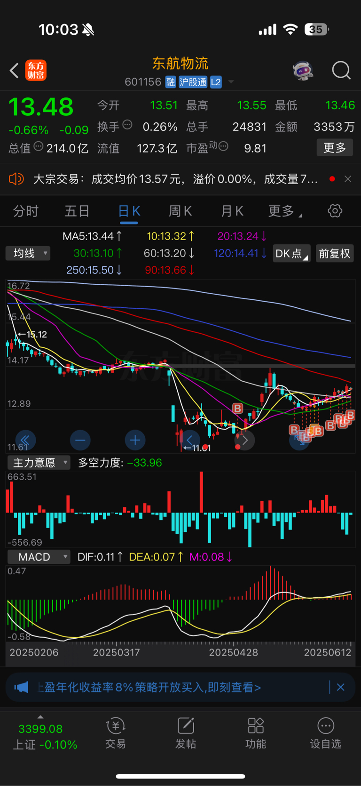Viewport: 361px width, 786px height.
Task: Tap the L2 level badge
Action: click(x=216, y=82)
